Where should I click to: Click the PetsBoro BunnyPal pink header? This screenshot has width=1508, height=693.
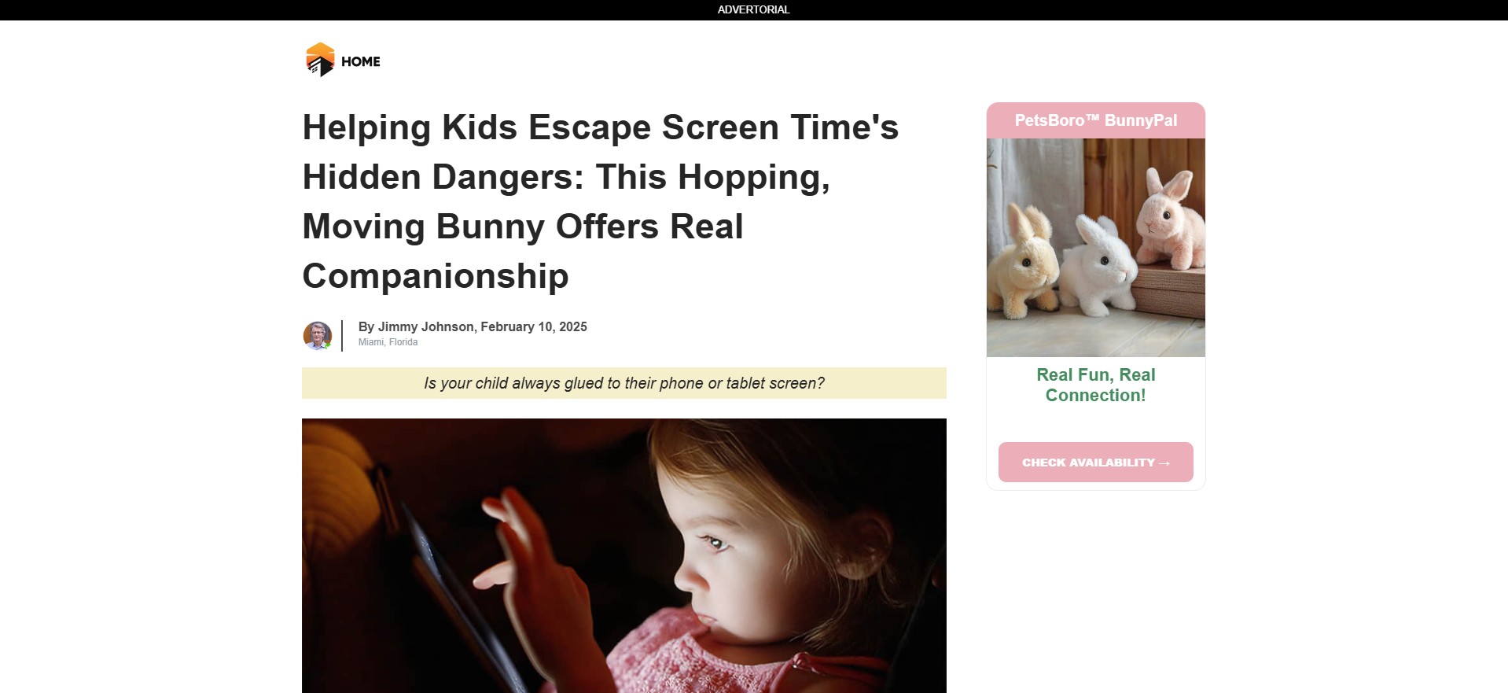point(1095,120)
